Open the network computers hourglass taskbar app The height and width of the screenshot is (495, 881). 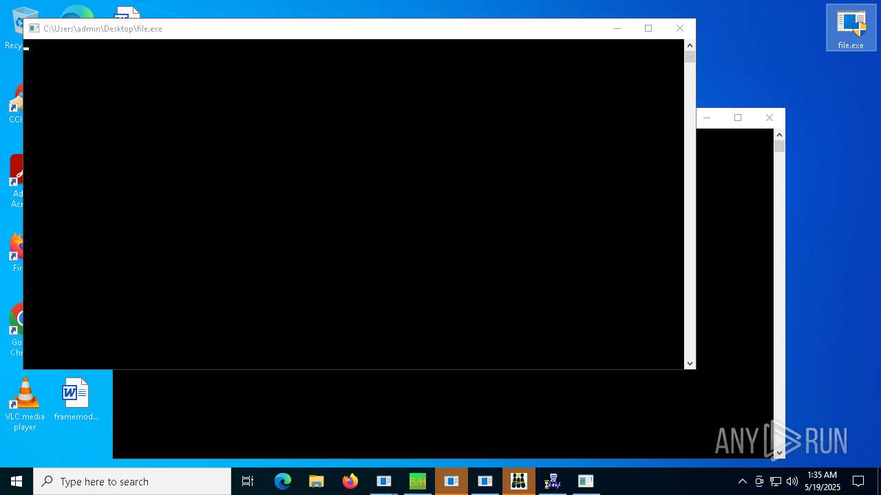pyautogui.click(x=553, y=481)
